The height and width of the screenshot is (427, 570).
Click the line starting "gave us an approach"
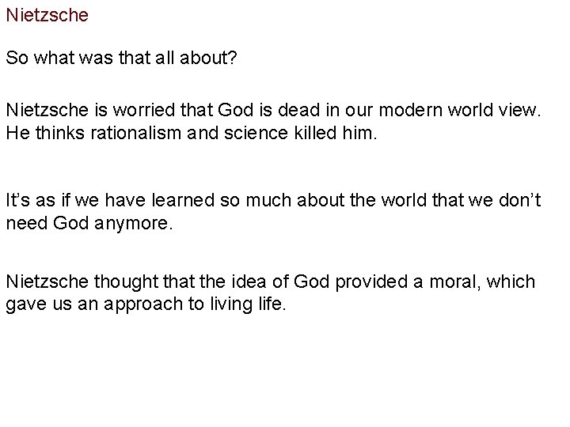[x=144, y=304]
